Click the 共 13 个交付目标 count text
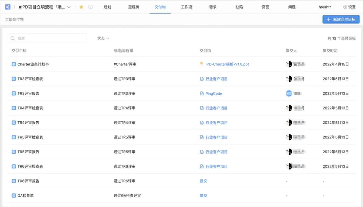363x207 pixels. 342,38
